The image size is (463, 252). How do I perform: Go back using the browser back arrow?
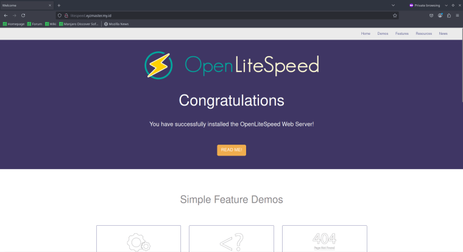5,16
